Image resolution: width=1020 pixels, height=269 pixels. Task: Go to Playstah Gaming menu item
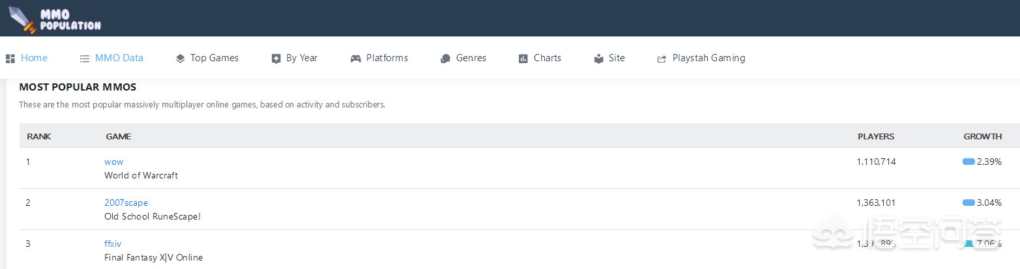coord(708,58)
